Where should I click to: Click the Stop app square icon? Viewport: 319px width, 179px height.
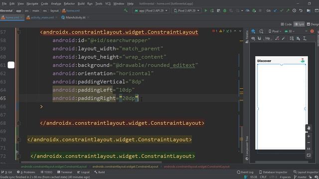260,10
